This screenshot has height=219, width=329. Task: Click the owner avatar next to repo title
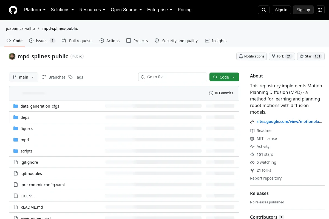12,56
